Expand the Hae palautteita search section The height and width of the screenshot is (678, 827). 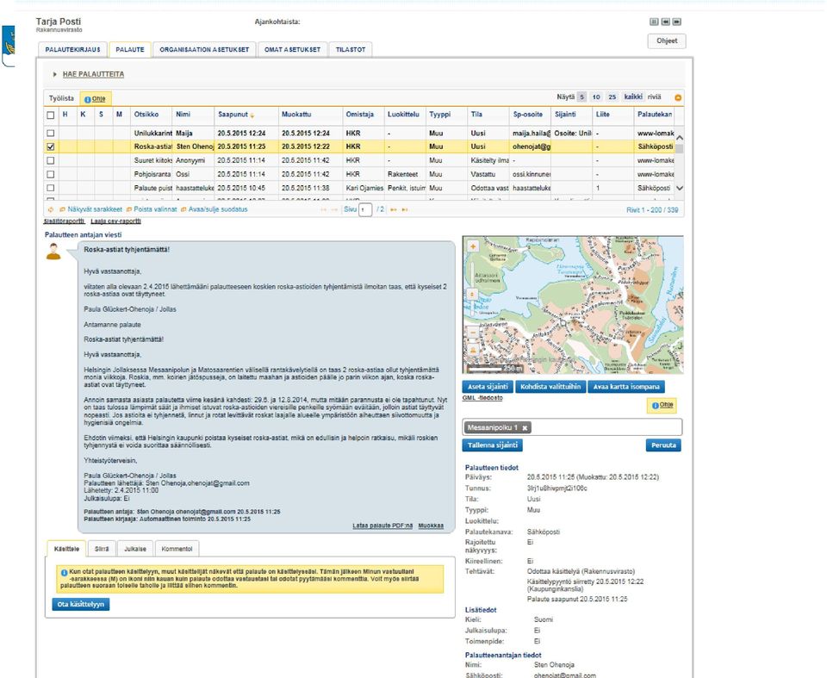click(93, 74)
